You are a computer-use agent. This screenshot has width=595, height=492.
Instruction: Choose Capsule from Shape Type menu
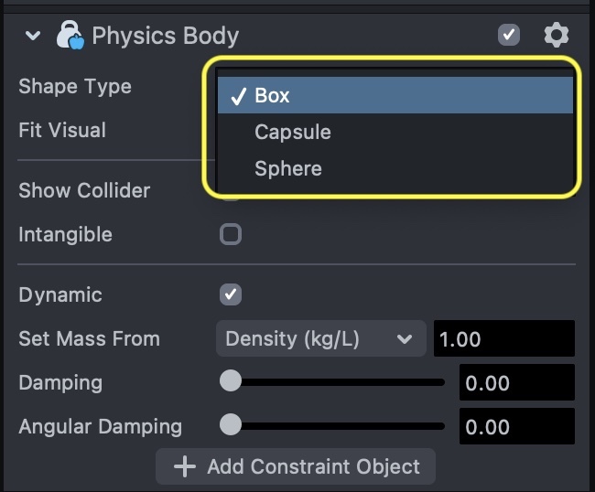pos(293,132)
